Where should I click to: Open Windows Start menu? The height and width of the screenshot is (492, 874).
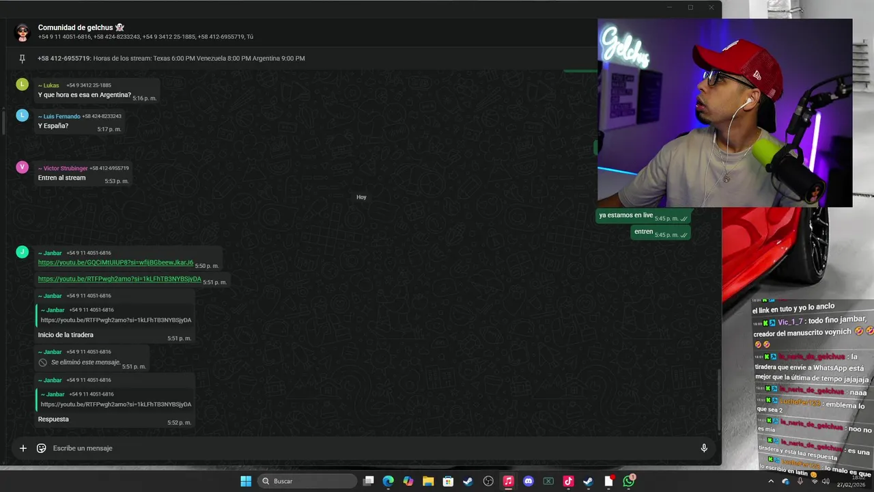click(x=246, y=481)
